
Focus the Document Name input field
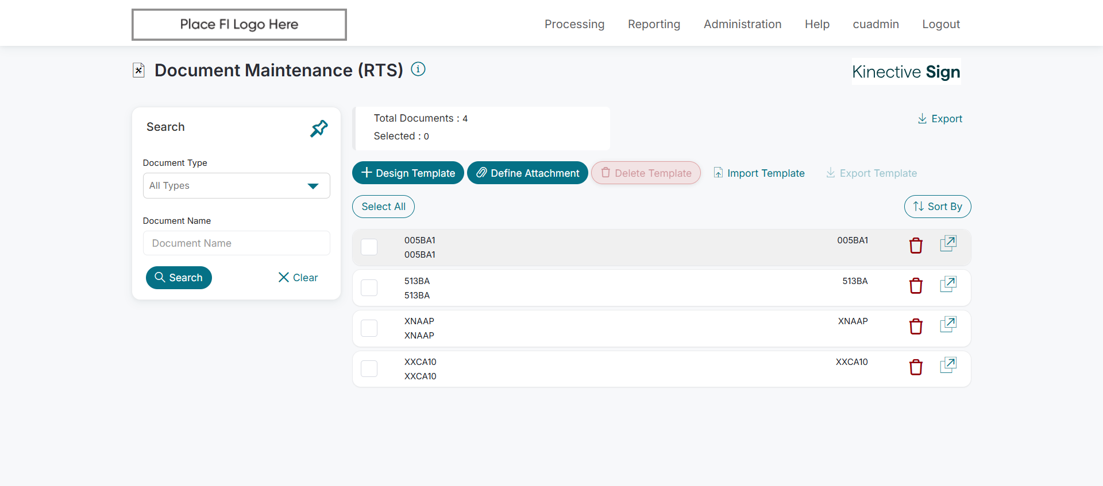[236, 243]
